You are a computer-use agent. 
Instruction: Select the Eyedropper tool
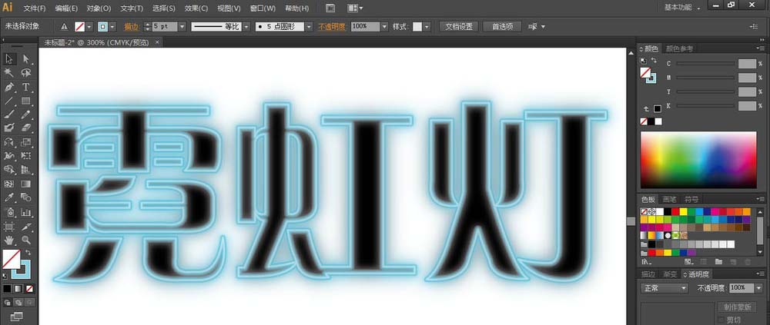click(x=9, y=197)
